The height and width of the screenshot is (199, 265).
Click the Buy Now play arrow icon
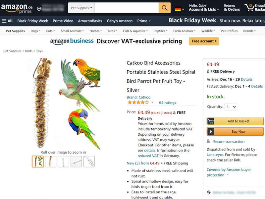[211, 132]
